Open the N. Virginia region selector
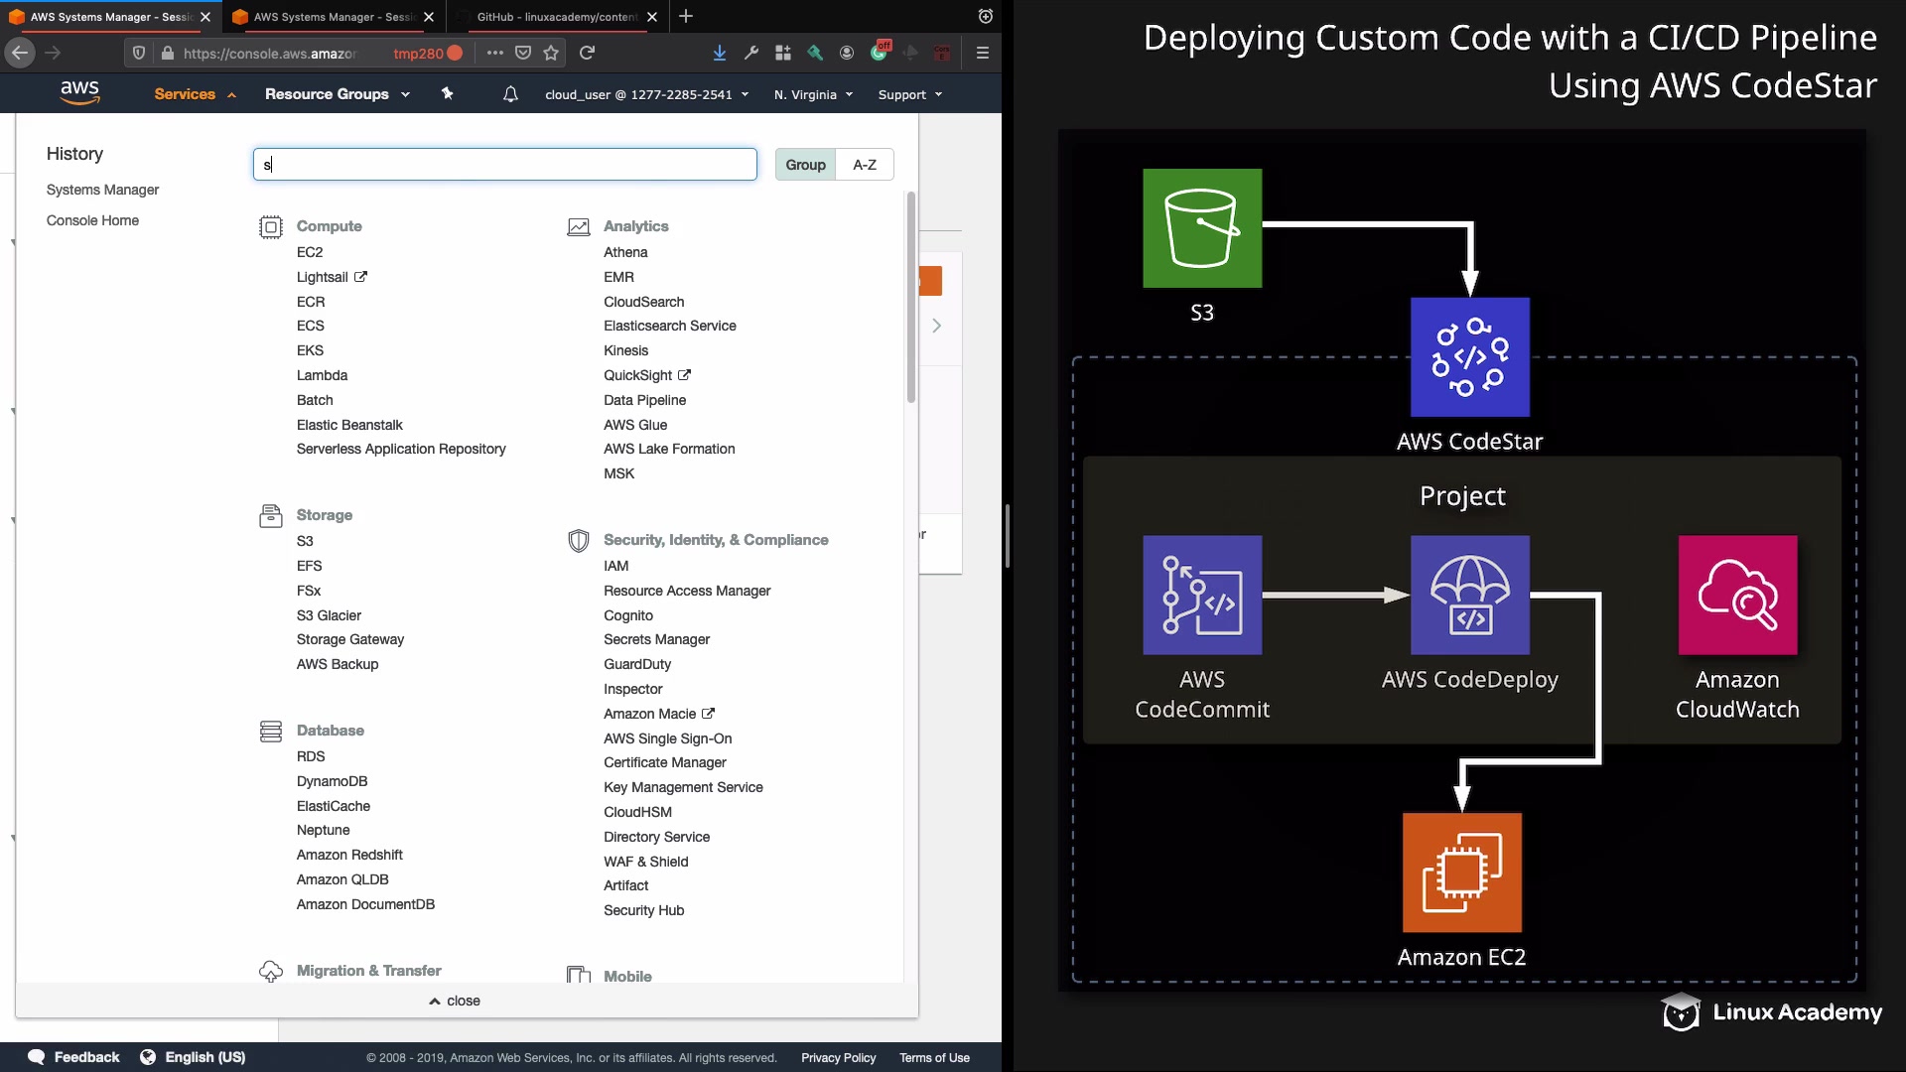1906x1072 pixels. (x=813, y=95)
